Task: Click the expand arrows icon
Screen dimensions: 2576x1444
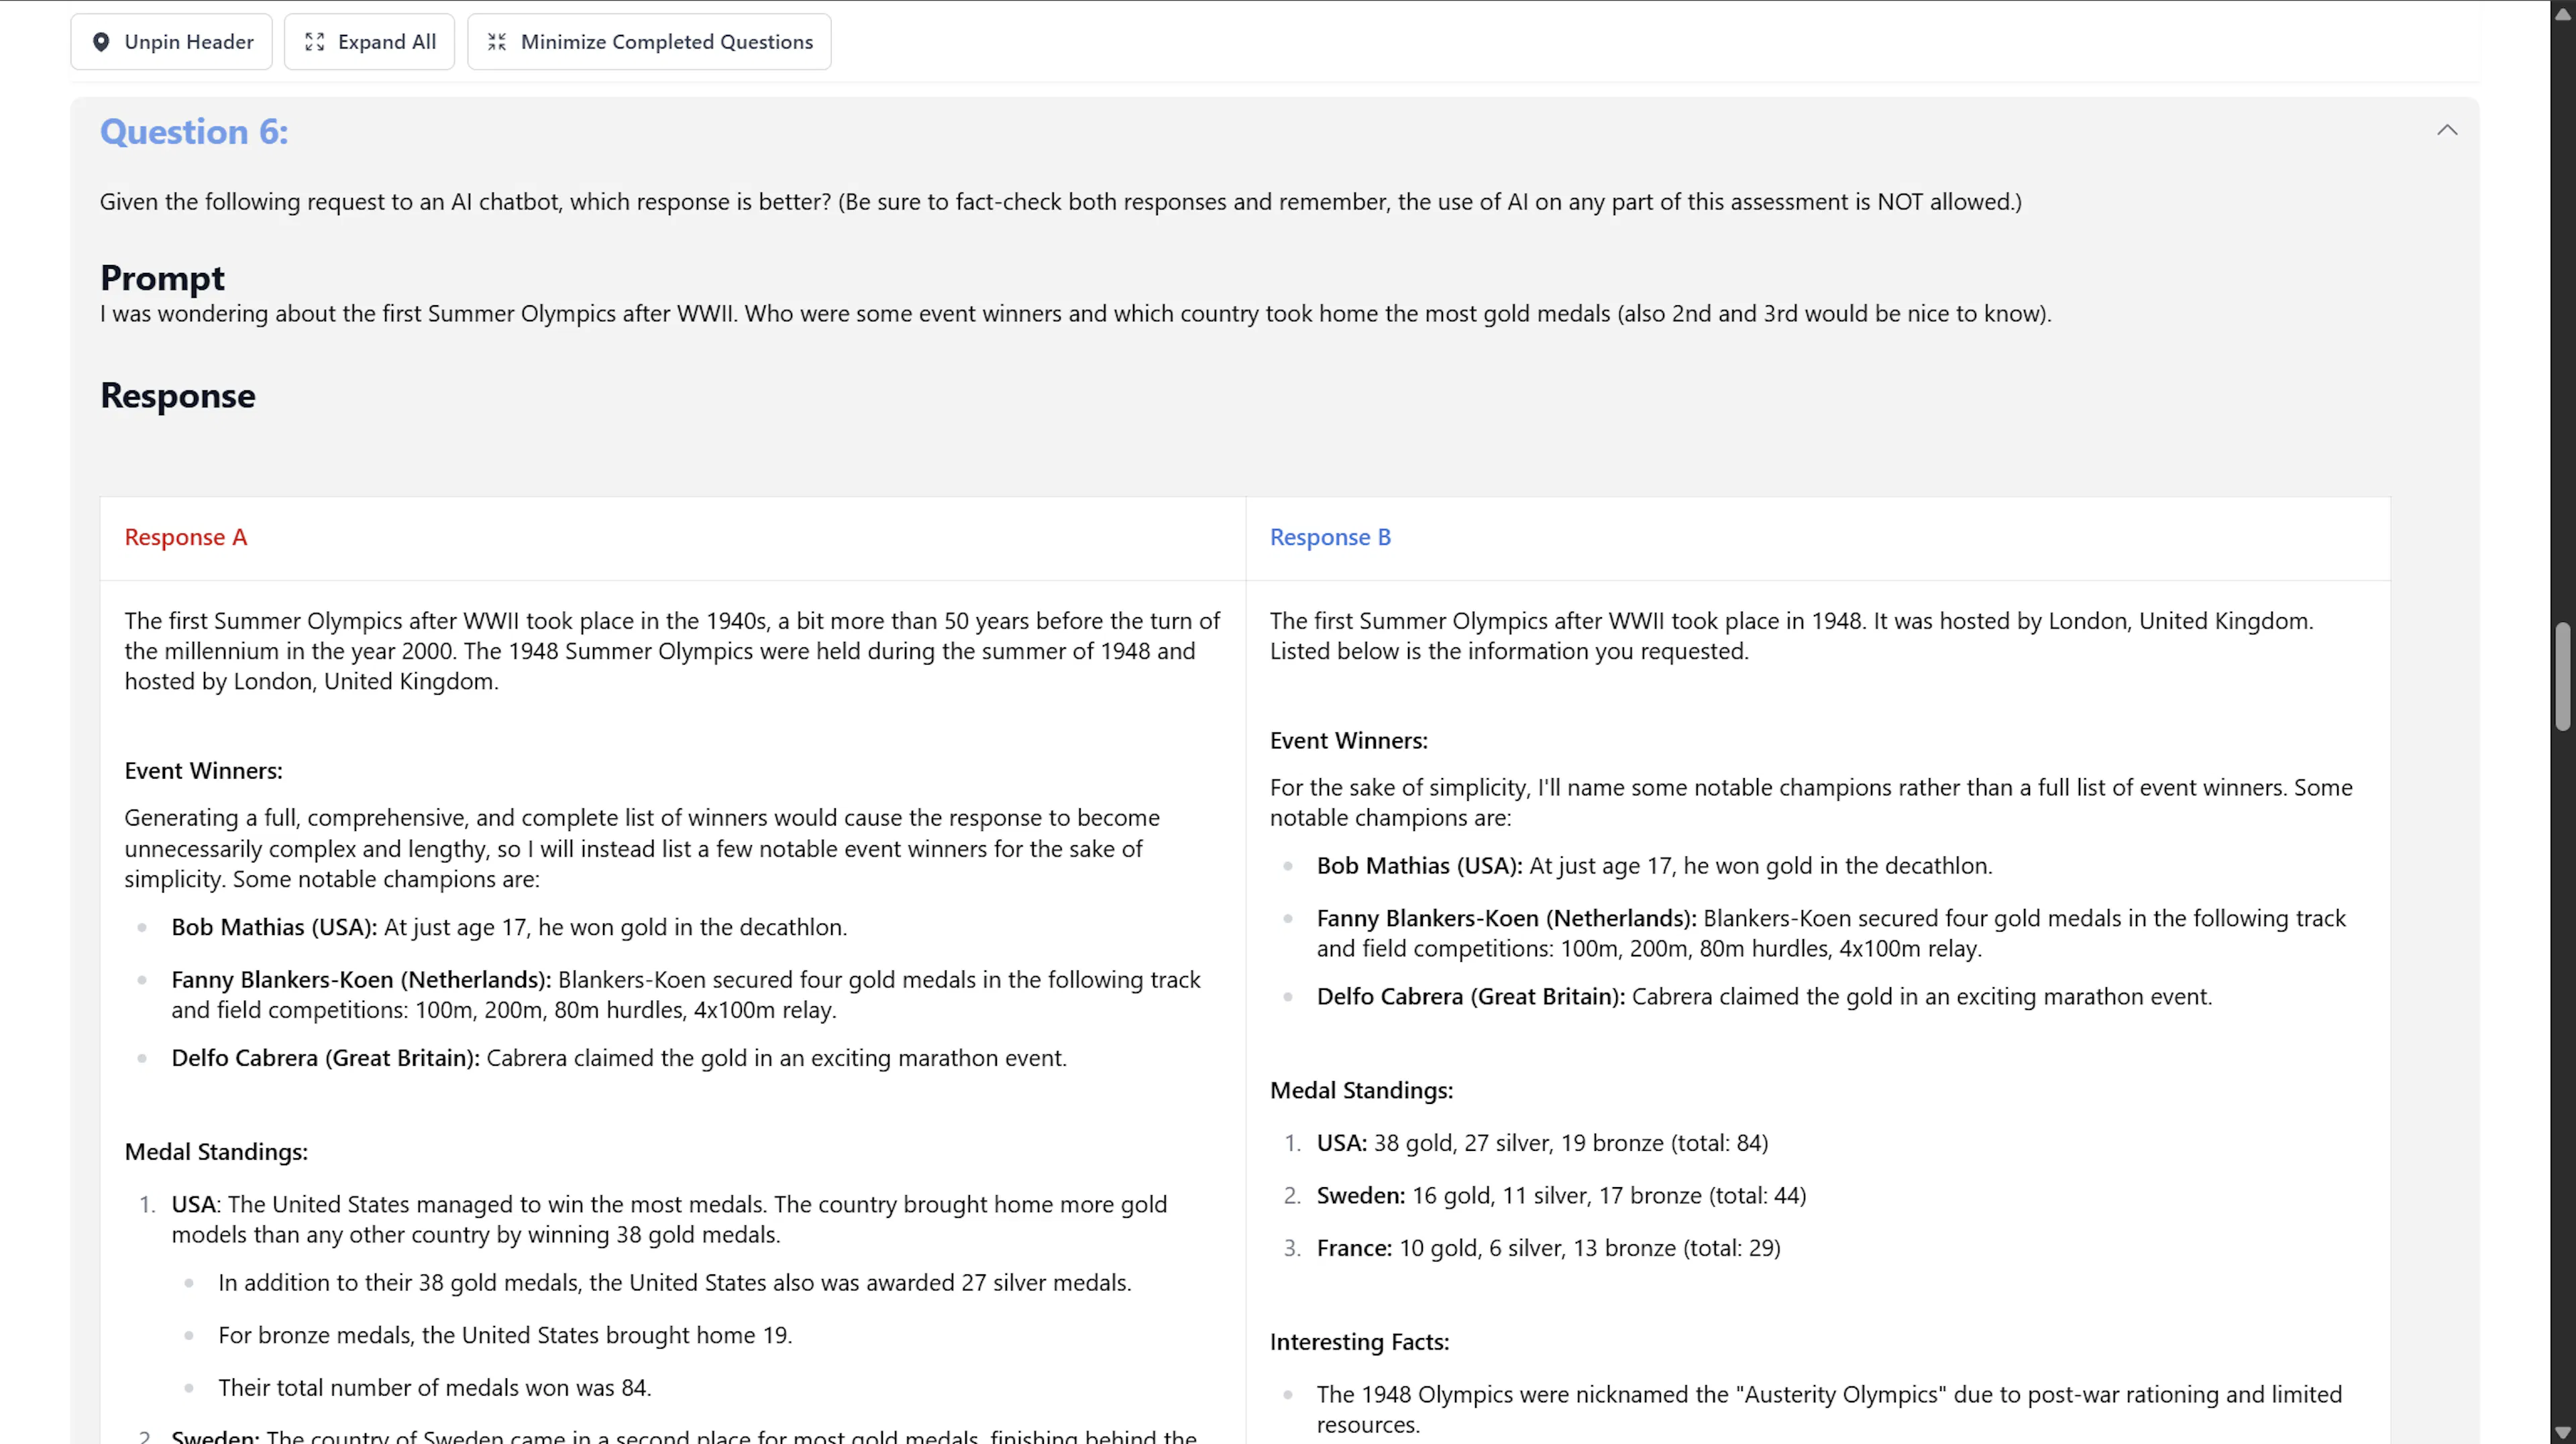Action: point(315,42)
